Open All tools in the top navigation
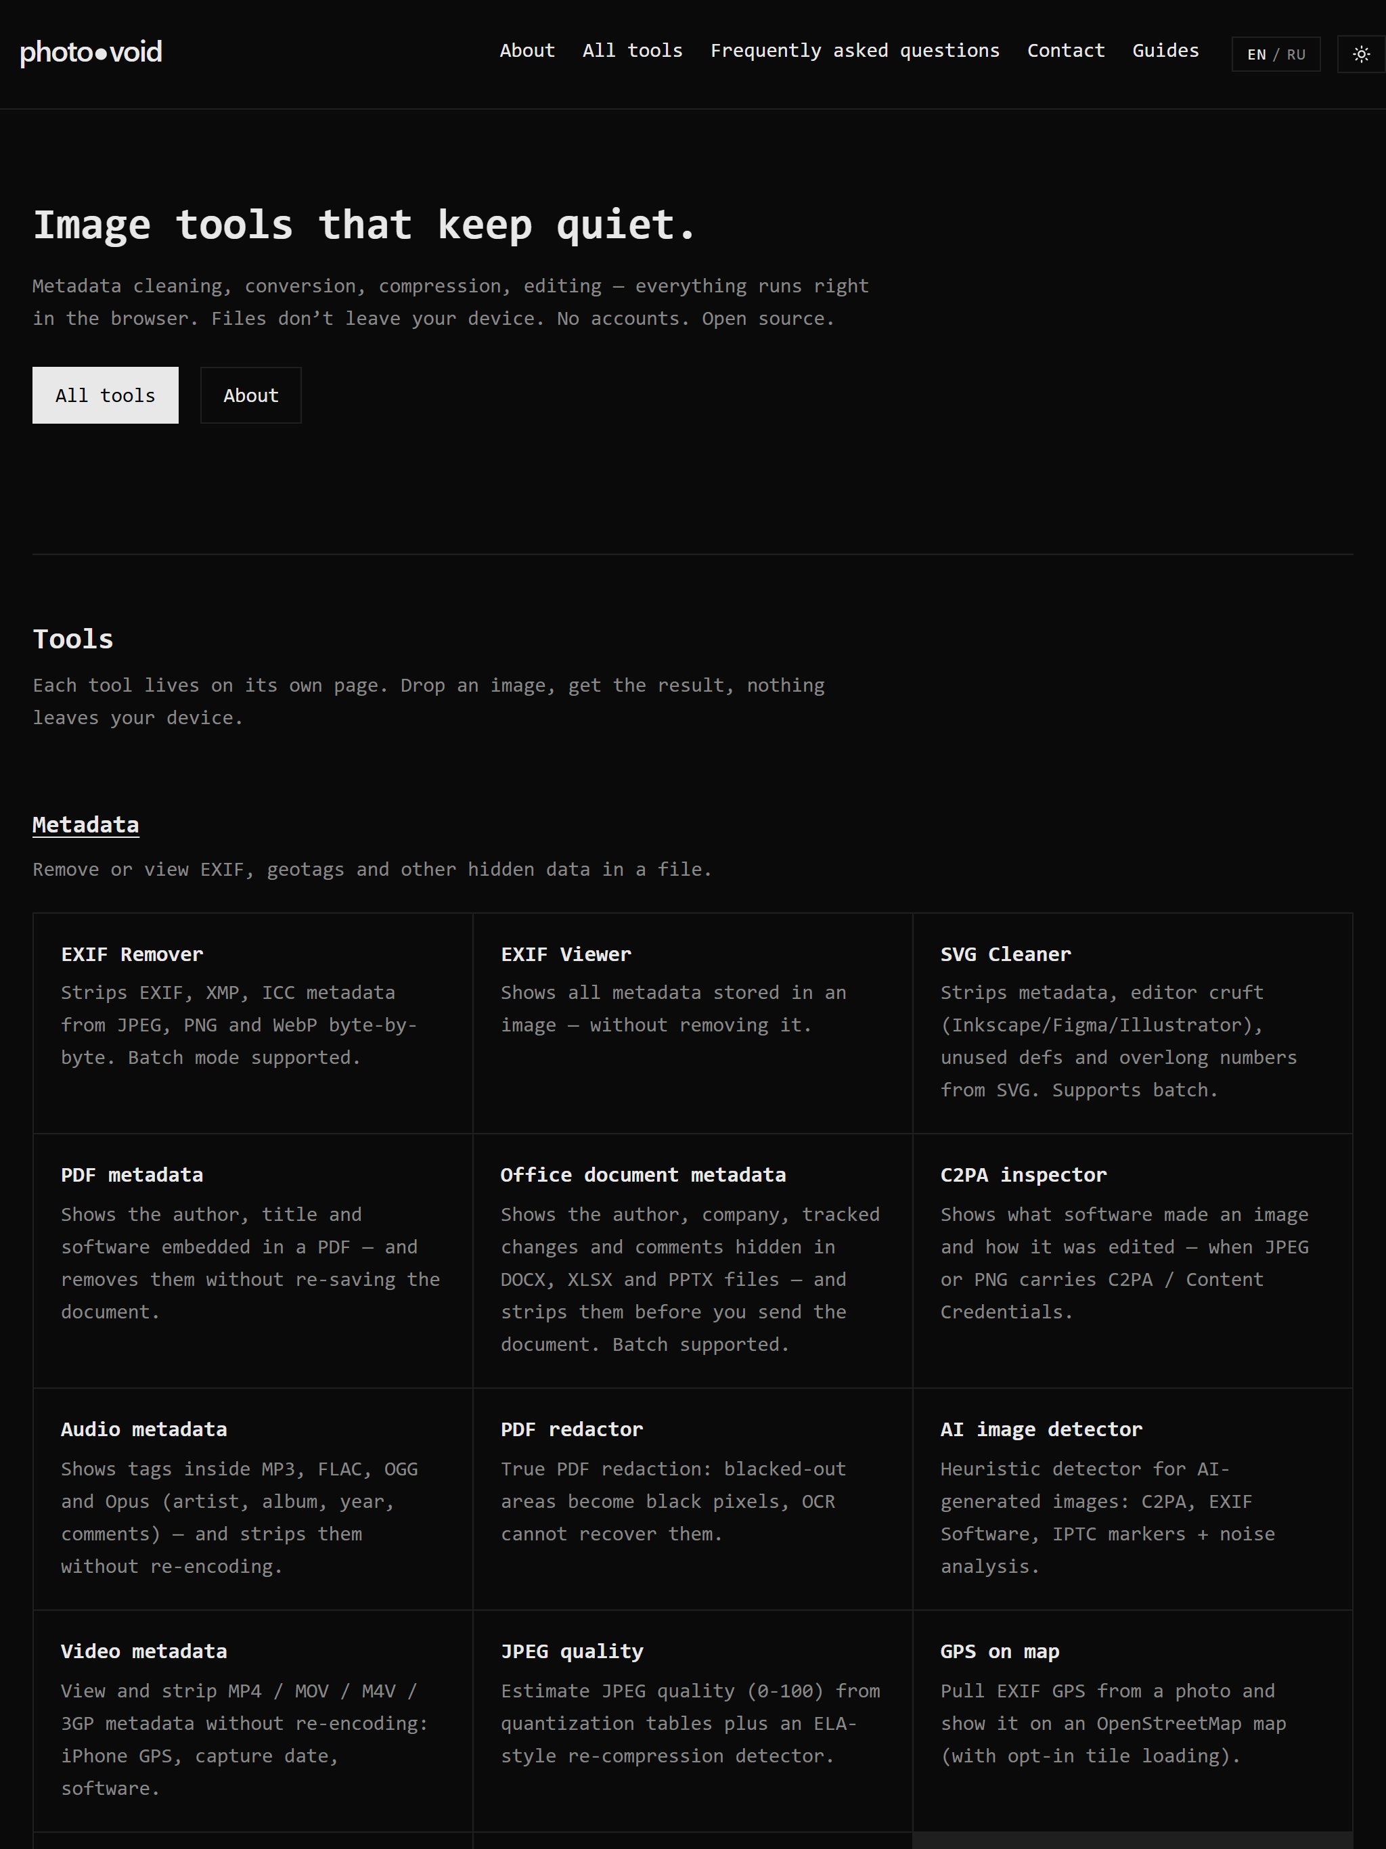The height and width of the screenshot is (1849, 1386). coord(632,51)
